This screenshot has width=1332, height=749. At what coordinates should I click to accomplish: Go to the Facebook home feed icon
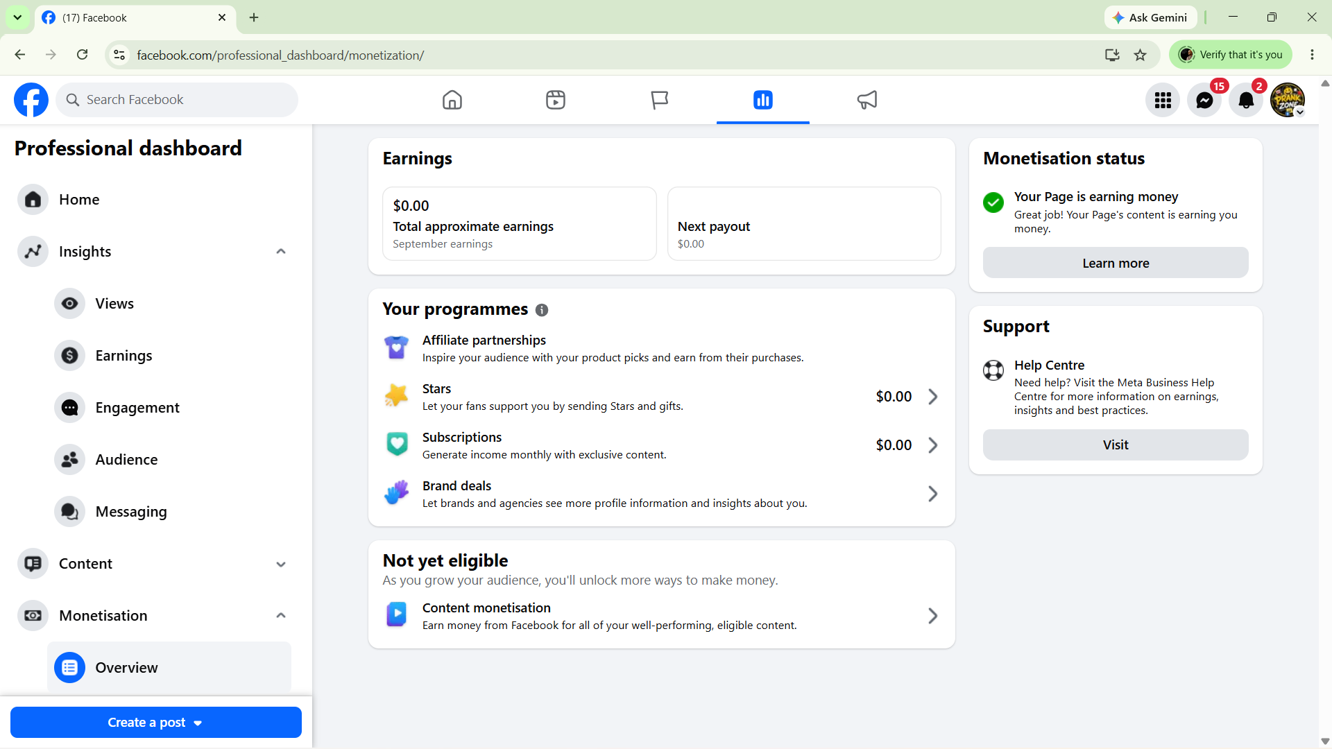click(x=452, y=100)
